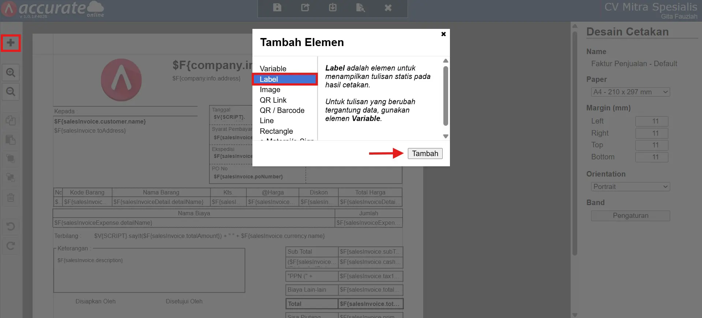Click the save floppy disk icon
Viewport: 702px width, 318px height.
(277, 8)
